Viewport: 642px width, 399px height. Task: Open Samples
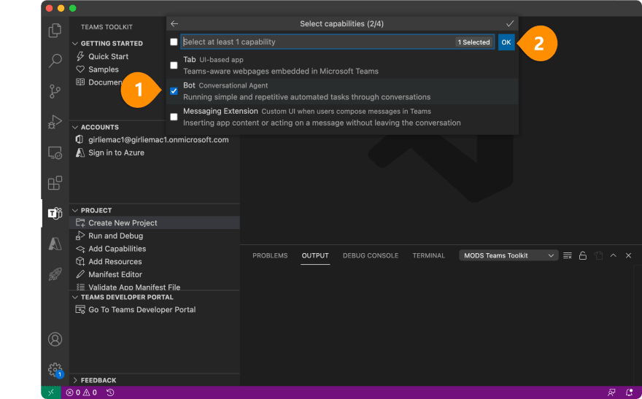click(x=104, y=69)
